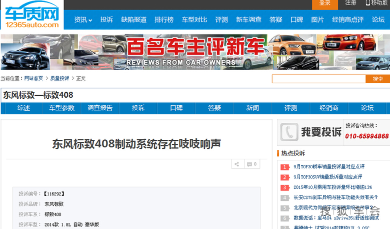Image resolution: width=390 pixels, height=229 pixels.
Task: Follow the 质量投诉 breadcrumb link
Action: click(59, 79)
